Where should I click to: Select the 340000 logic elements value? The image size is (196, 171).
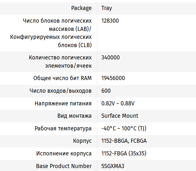(x=110, y=58)
